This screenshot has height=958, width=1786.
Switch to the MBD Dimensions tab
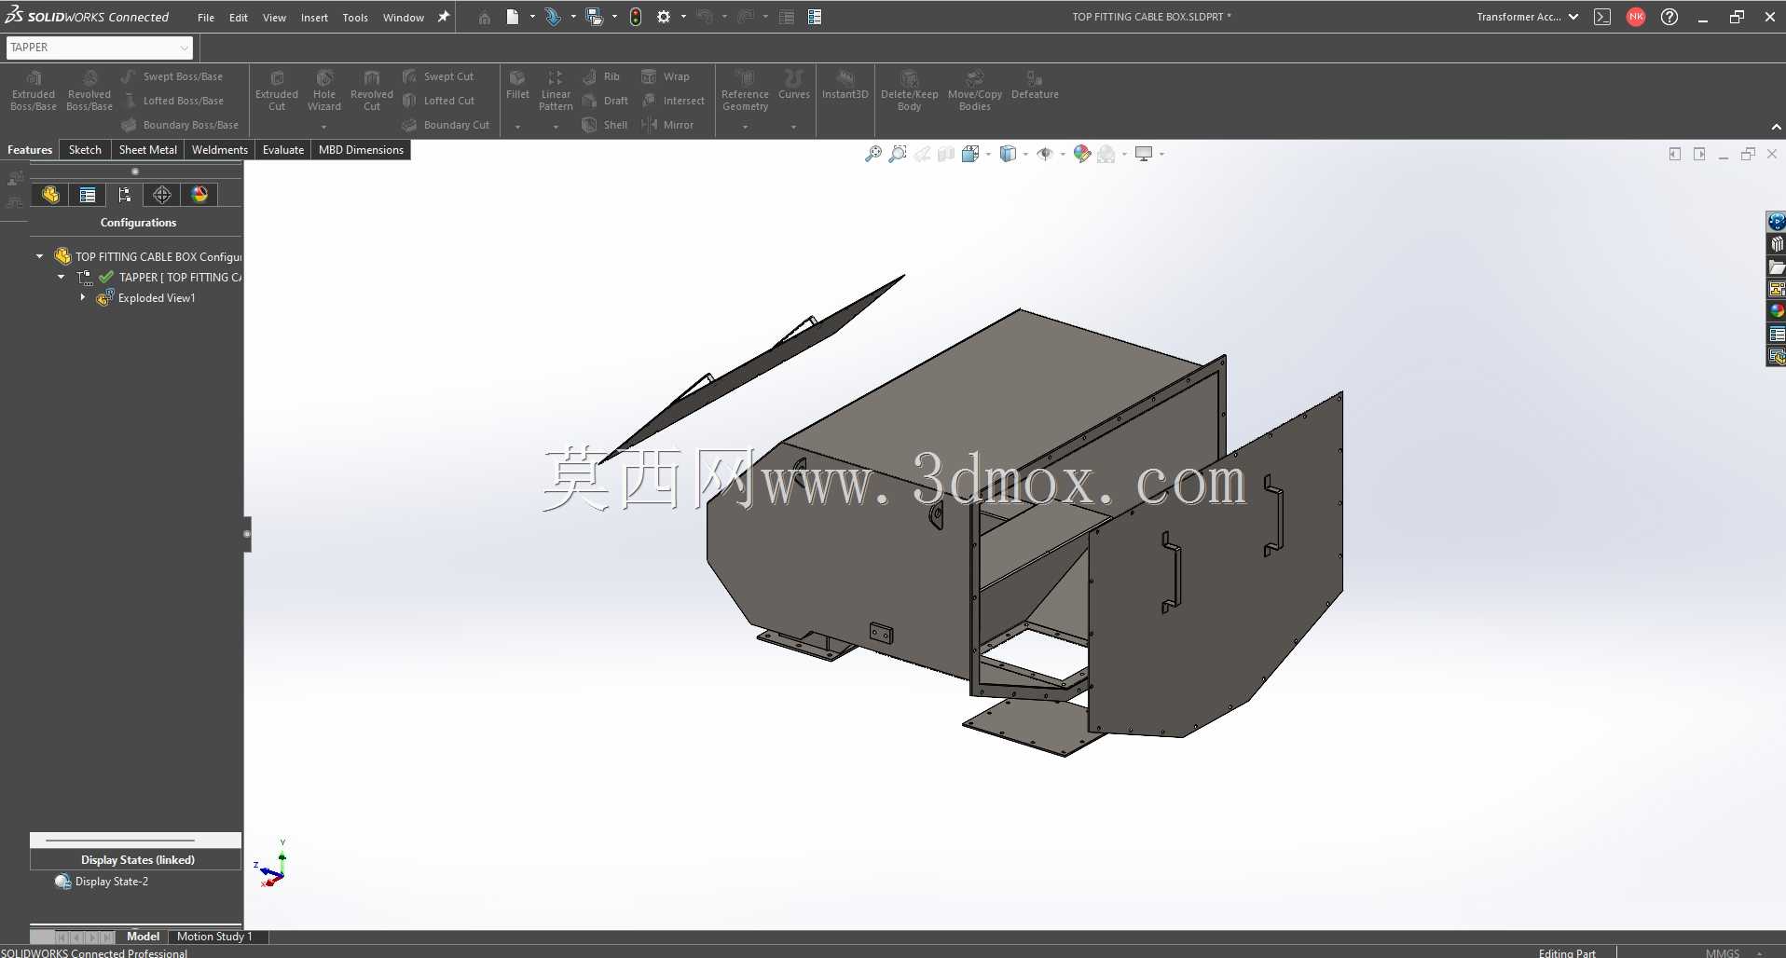[362, 150]
